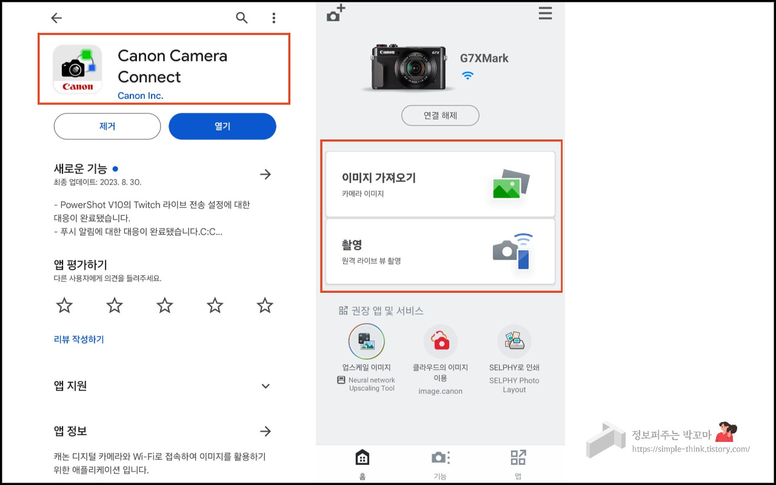
Task: Open the Play Store search icon
Action: point(242,18)
